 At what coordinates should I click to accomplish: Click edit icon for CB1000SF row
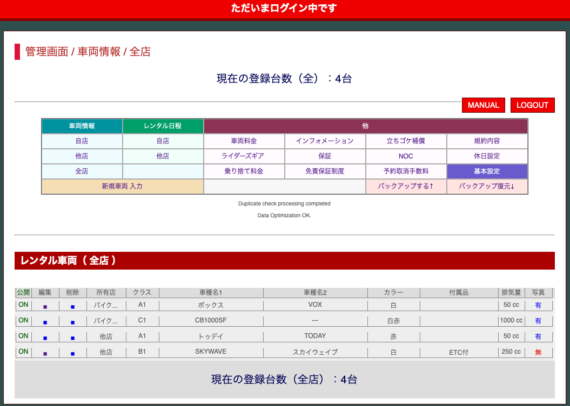(45, 322)
